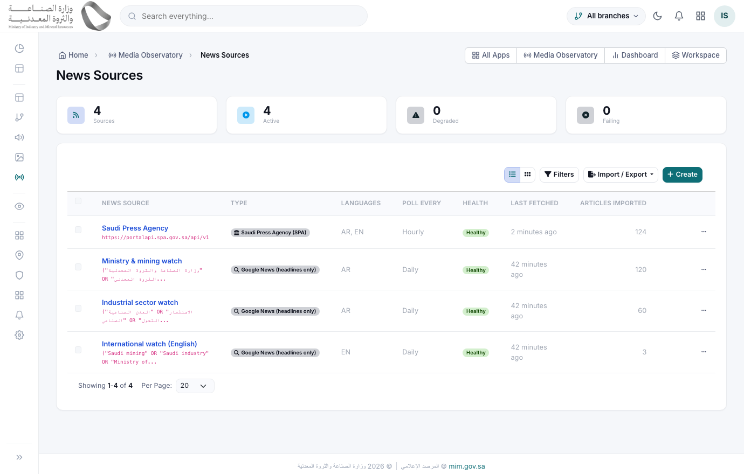
Task: Focus the Search everything field
Action: point(244,16)
